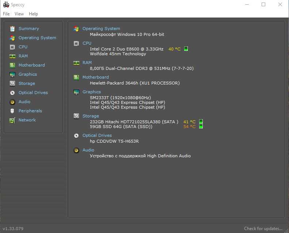Open Graphics section in sidebar
The width and height of the screenshot is (289, 233).
28,74
